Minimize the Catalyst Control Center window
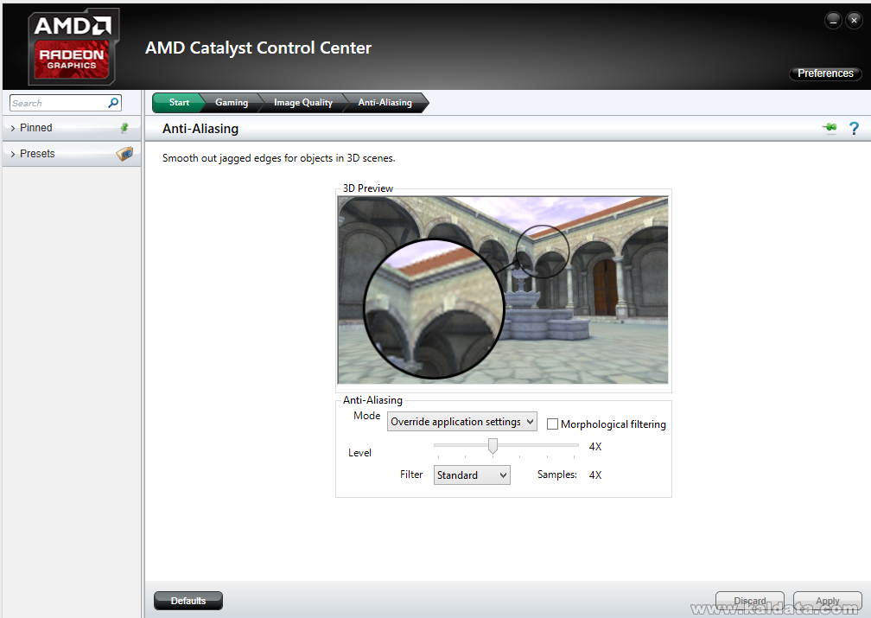This screenshot has width=871, height=618. (833, 21)
